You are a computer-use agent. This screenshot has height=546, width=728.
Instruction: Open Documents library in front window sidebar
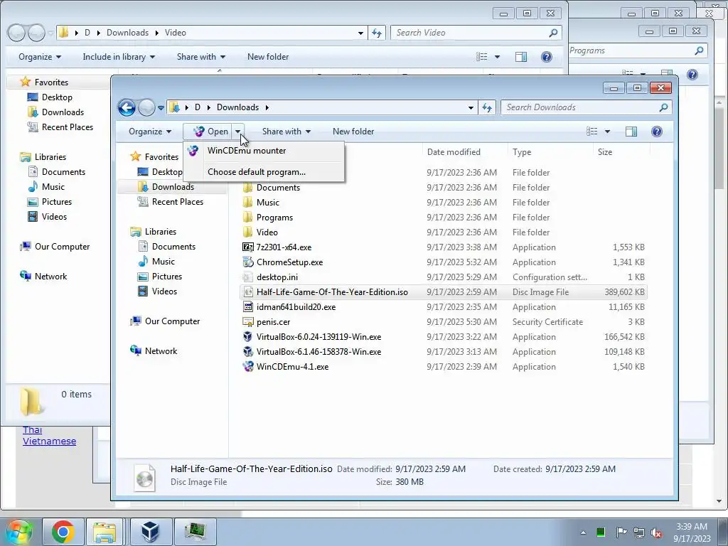click(173, 246)
